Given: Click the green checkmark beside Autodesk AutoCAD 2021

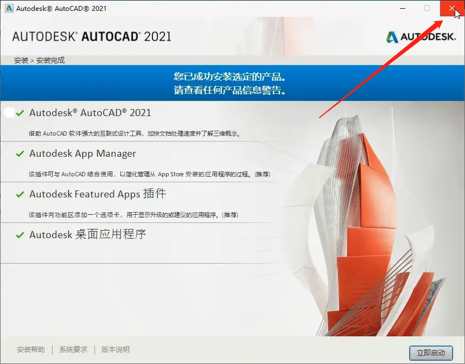Looking at the screenshot, I should pyautogui.click(x=20, y=113).
